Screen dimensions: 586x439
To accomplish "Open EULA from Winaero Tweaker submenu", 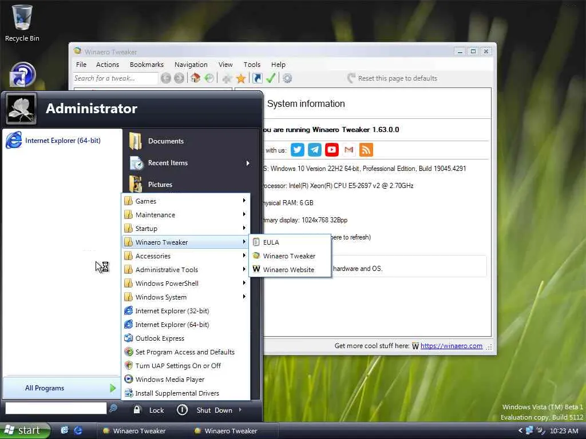I will tap(290, 242).
